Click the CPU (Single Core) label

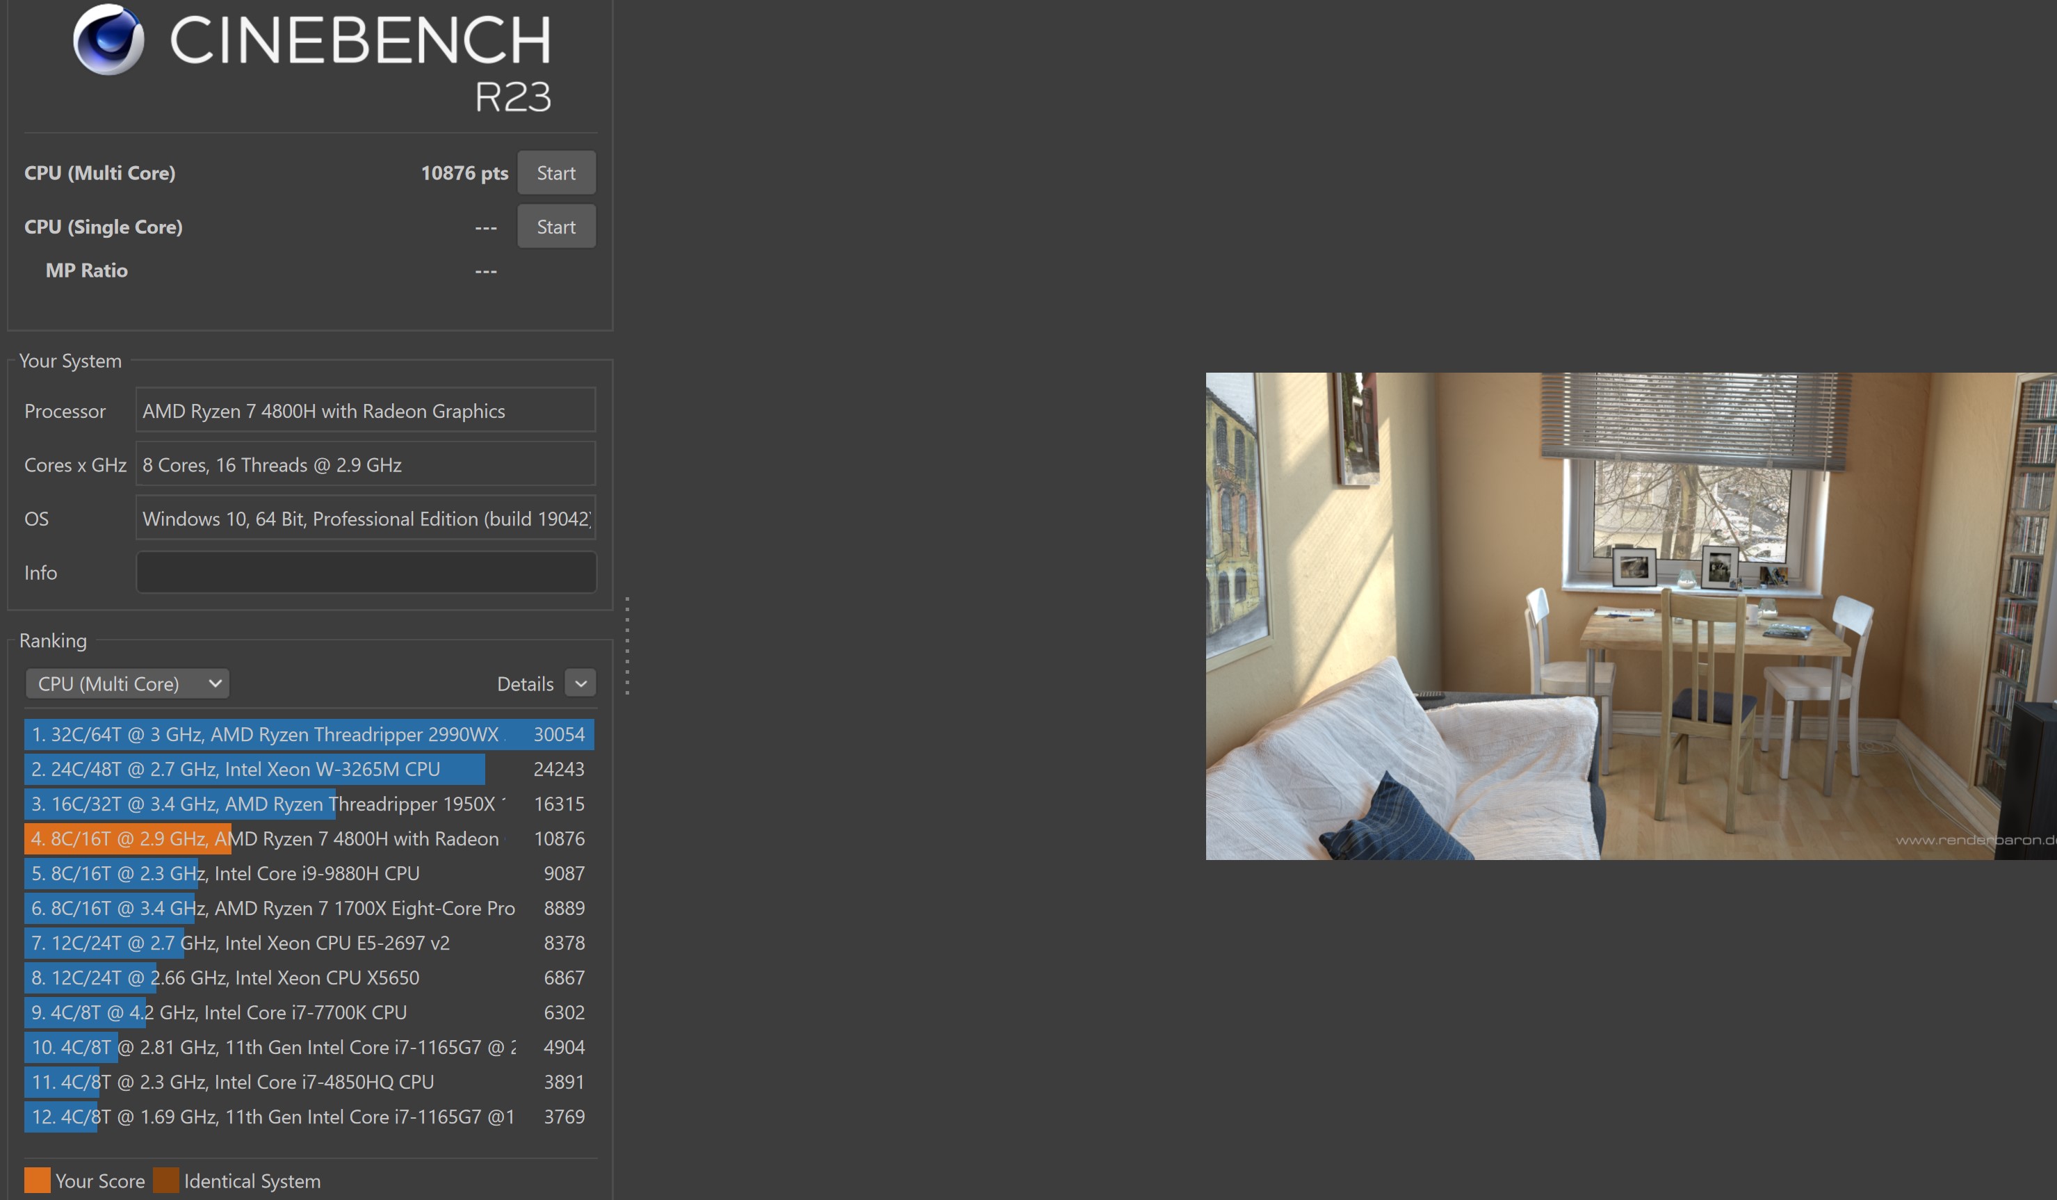104,227
